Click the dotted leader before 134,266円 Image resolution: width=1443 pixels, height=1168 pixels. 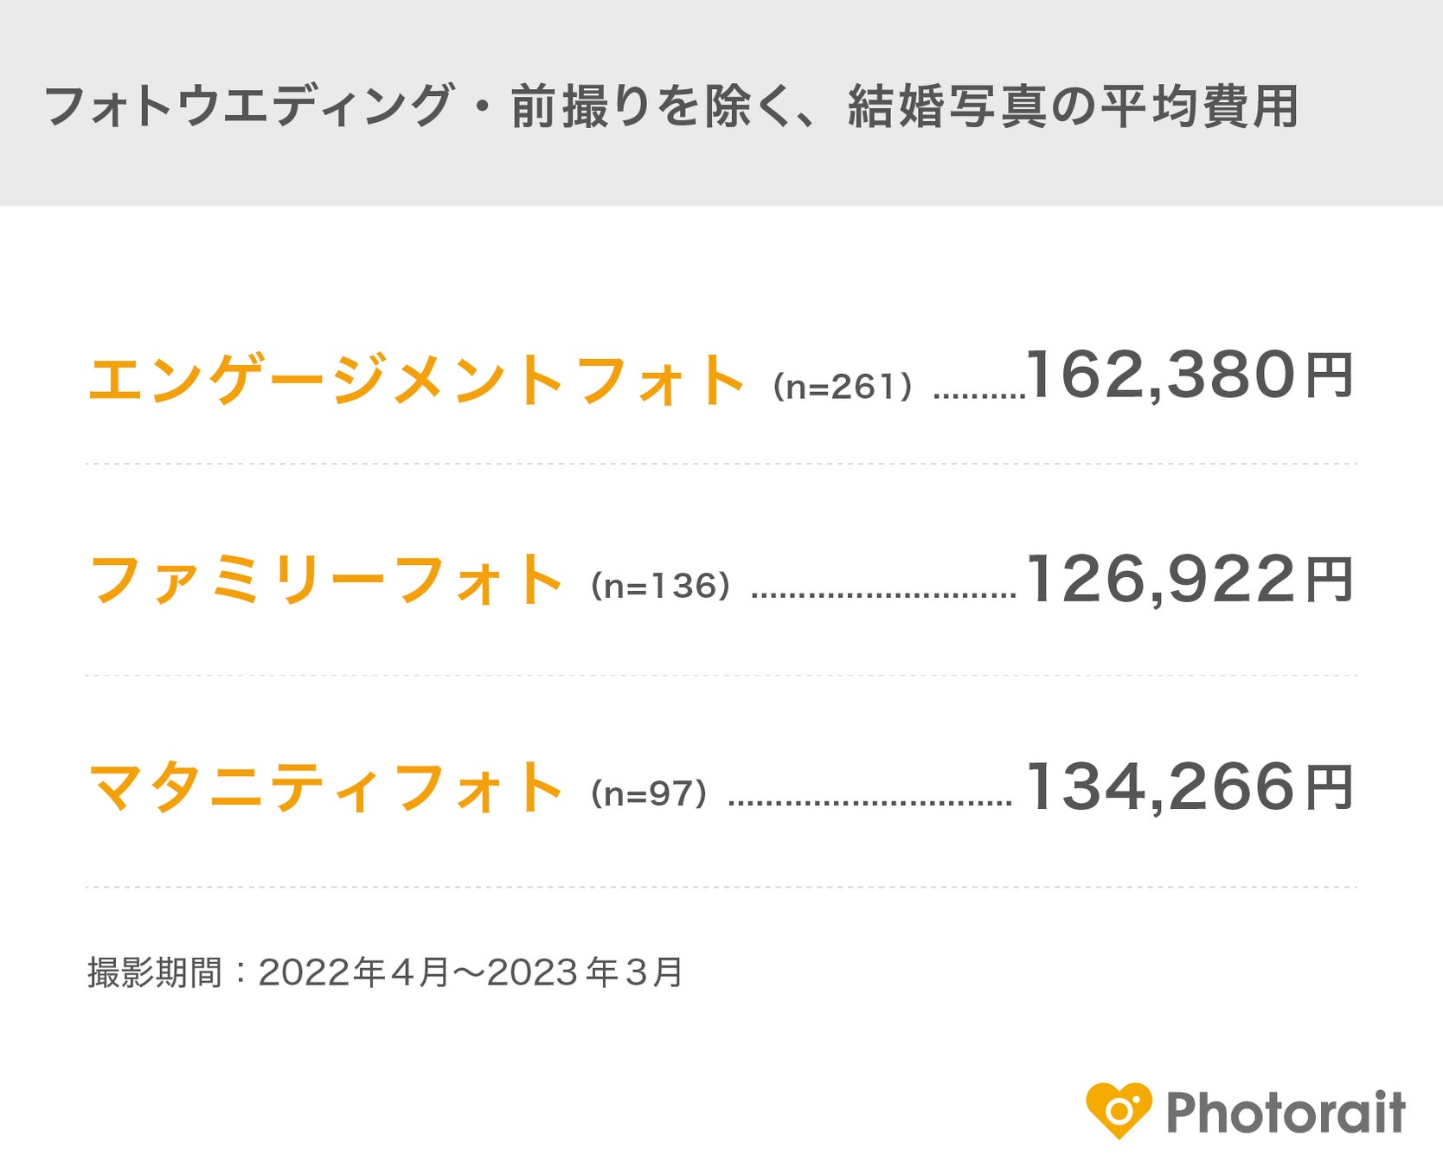click(870, 803)
